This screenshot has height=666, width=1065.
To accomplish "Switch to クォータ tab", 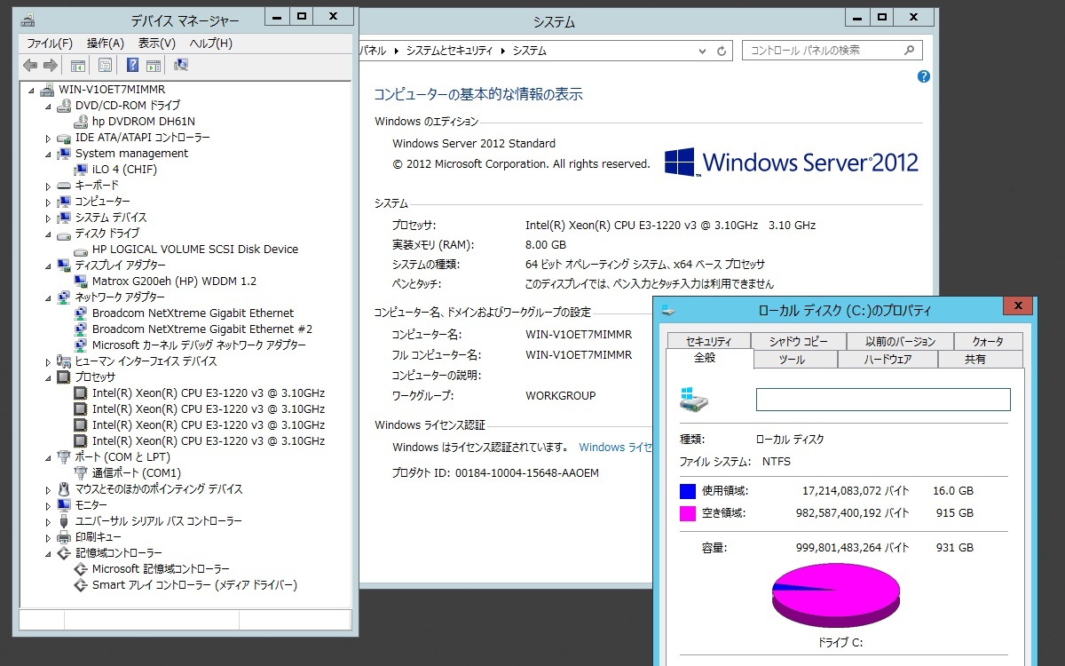I will [988, 341].
